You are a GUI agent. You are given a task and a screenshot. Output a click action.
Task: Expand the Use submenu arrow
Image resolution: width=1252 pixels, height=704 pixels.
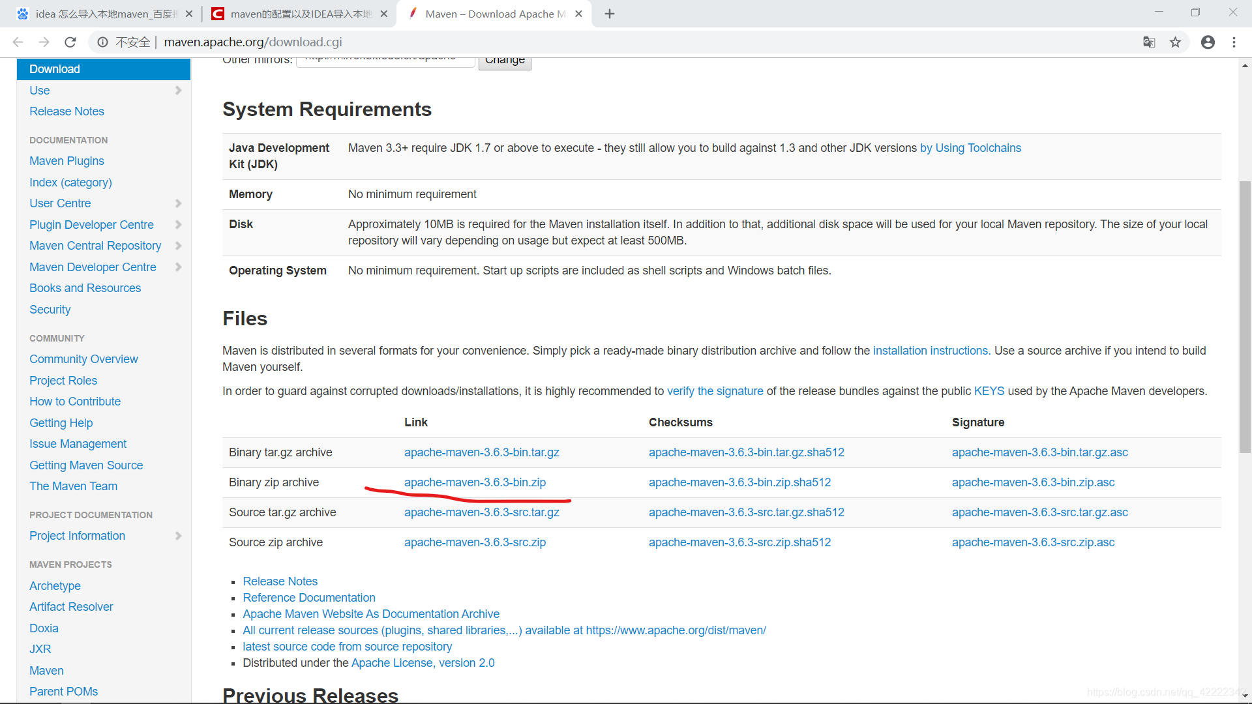click(179, 91)
